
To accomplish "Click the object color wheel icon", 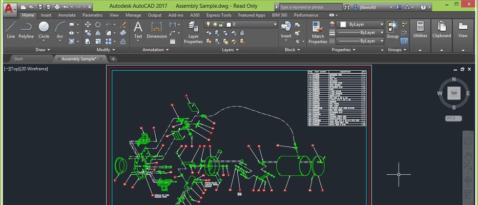I will [332, 25].
